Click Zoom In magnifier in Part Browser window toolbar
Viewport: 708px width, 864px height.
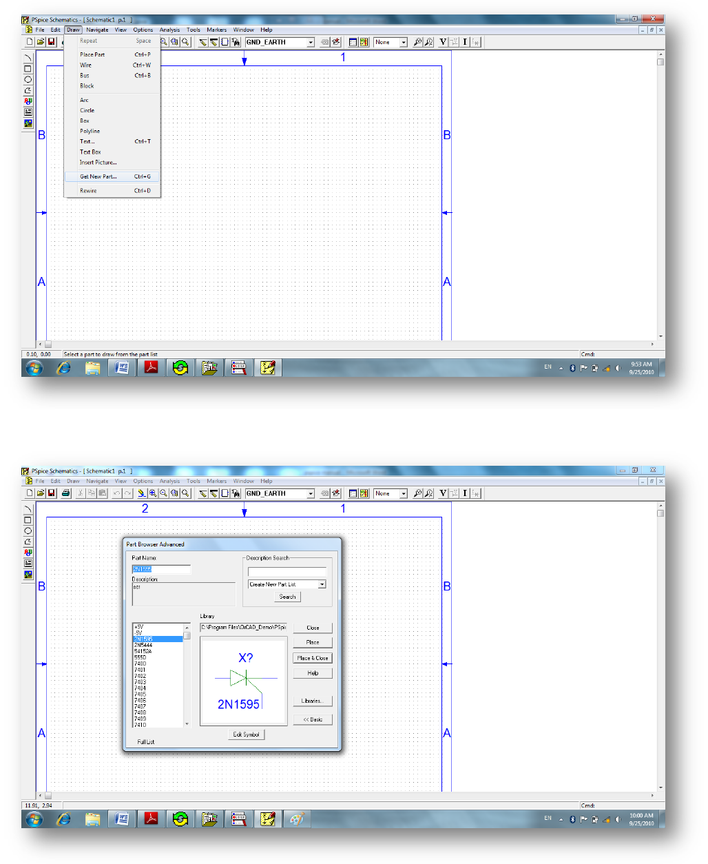click(x=153, y=493)
